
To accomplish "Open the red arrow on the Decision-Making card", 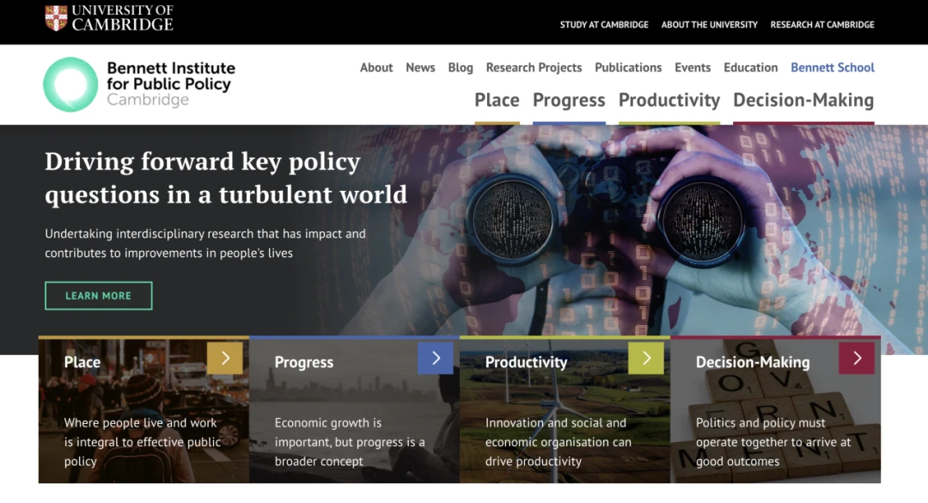I will 857,358.
